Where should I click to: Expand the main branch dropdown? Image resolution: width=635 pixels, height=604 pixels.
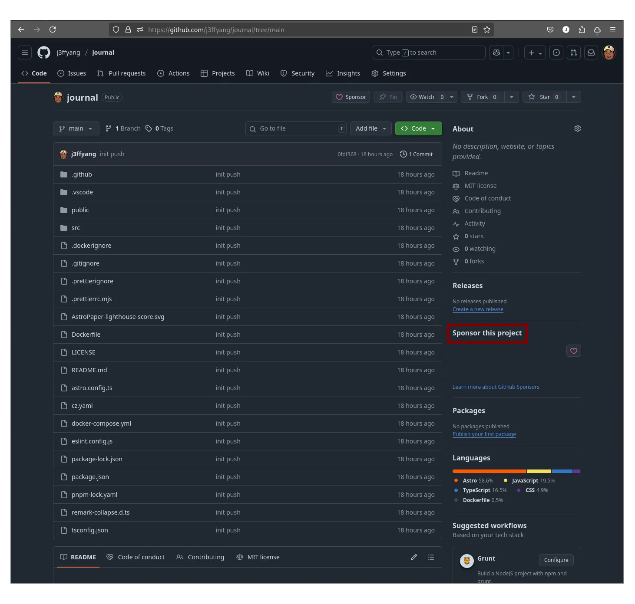tap(76, 128)
